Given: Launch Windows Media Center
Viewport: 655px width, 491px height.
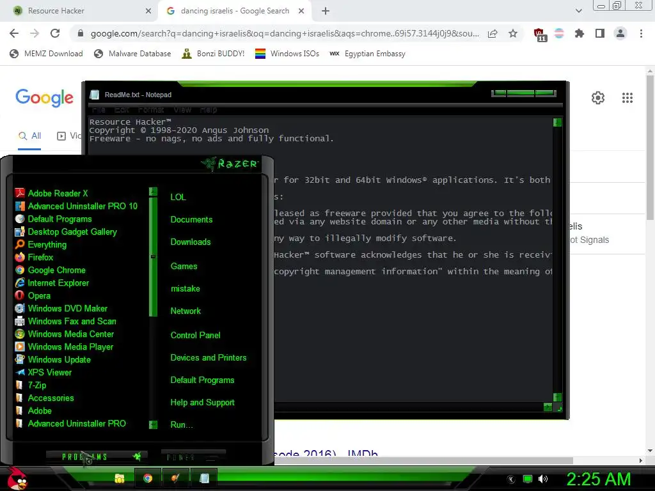Looking at the screenshot, I should [x=65, y=334].
